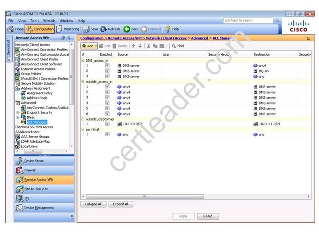Click the Copy icon in ACL toolbar
The width and height of the screenshot is (319, 239).
(x=155, y=46)
